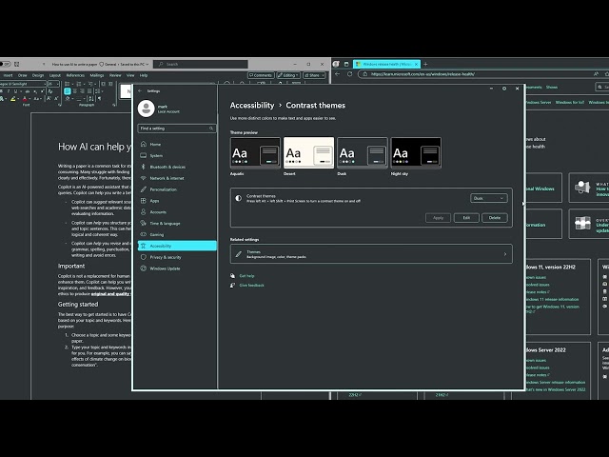Viewport: 609px width, 457px height.
Task: Open Gaming settings page
Action: (177, 234)
